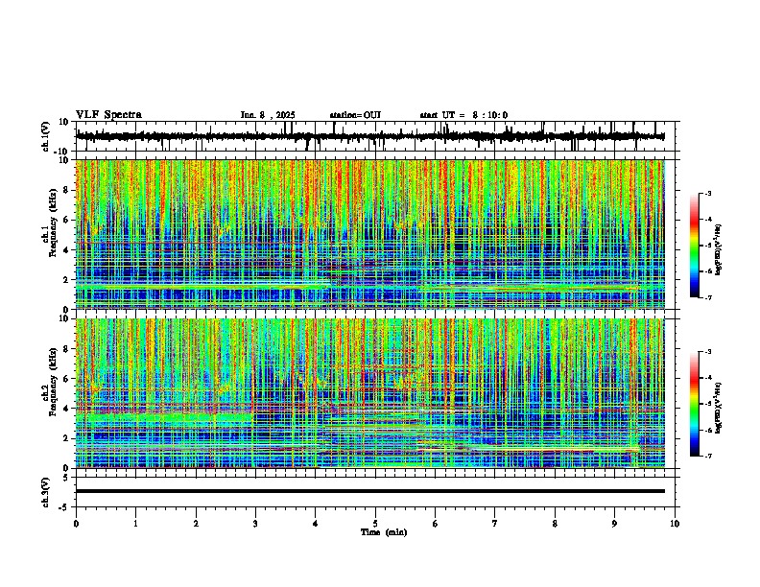Select the ch.1(V) axis label
Viewport: 760px width, 587px height.
(45, 137)
